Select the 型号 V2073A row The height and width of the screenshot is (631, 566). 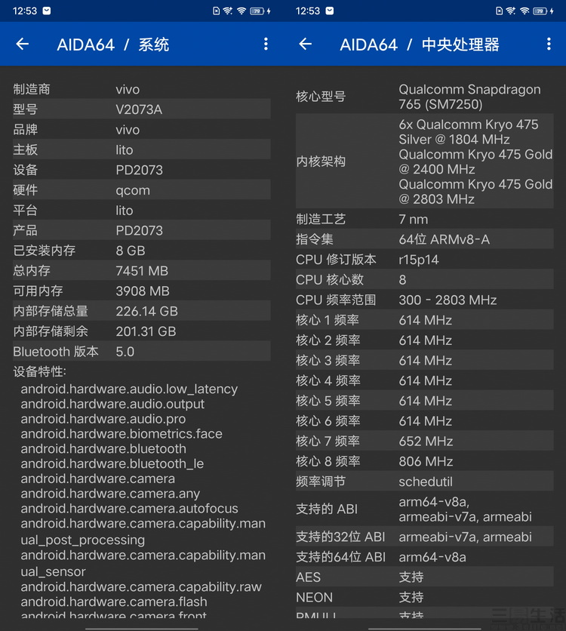(x=142, y=109)
